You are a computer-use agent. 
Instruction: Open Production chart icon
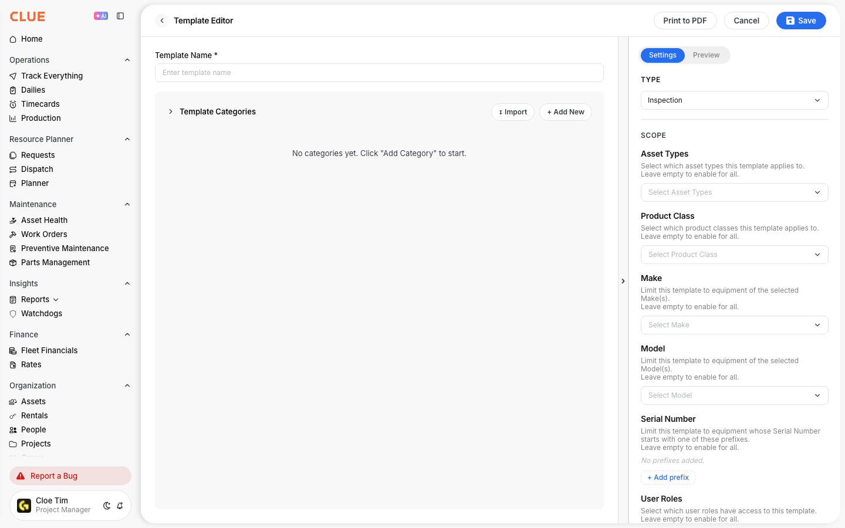[13, 119]
